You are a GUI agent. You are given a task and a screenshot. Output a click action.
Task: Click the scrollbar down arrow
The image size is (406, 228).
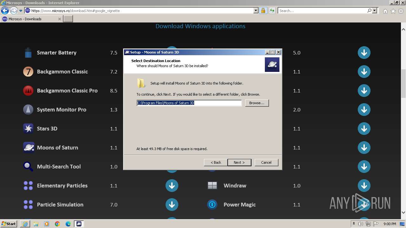tap(403, 212)
